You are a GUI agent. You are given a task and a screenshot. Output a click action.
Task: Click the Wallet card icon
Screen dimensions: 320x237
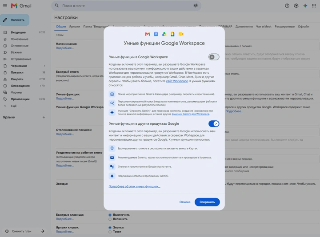112,158
